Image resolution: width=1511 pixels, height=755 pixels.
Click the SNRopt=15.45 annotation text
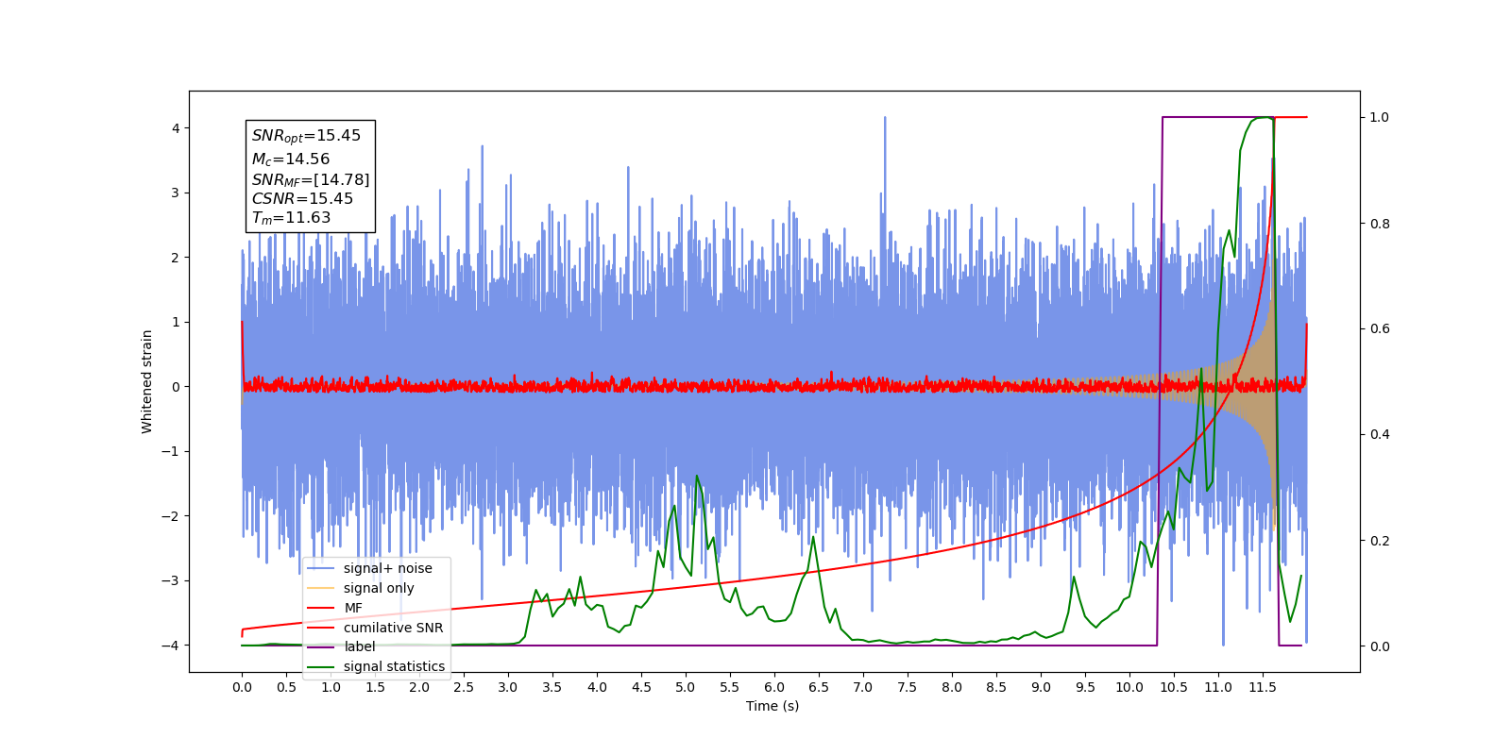pyautogui.click(x=306, y=136)
